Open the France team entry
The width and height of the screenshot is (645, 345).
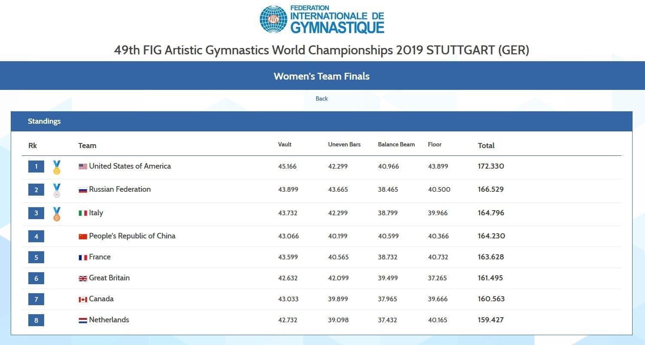click(x=99, y=257)
